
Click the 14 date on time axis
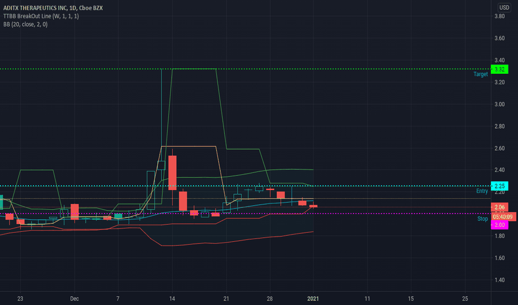172,299
